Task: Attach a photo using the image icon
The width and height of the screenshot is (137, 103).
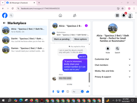Action: point(58,91)
